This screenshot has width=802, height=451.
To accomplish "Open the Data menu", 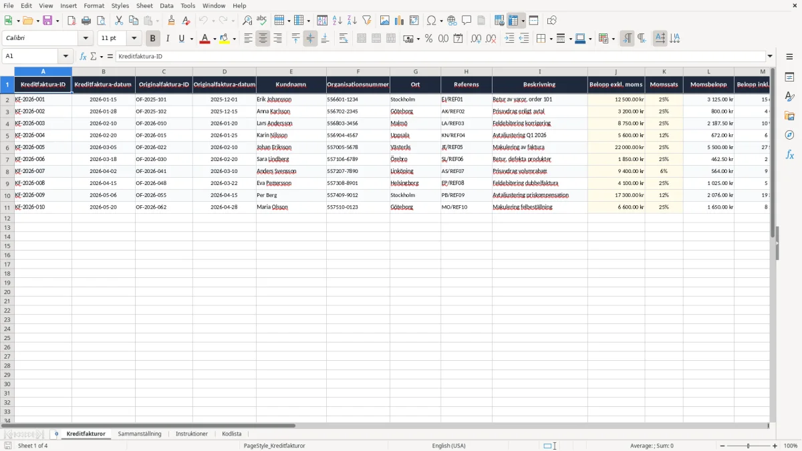I will click(x=166, y=5).
